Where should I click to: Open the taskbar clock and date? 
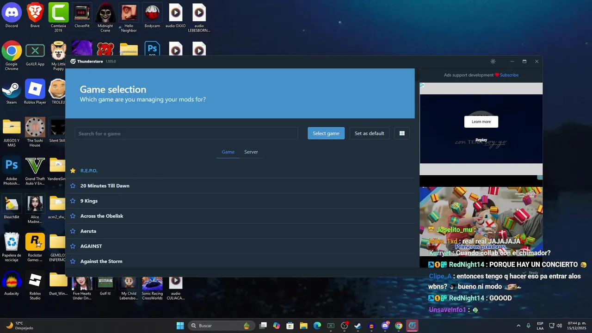pos(577,326)
